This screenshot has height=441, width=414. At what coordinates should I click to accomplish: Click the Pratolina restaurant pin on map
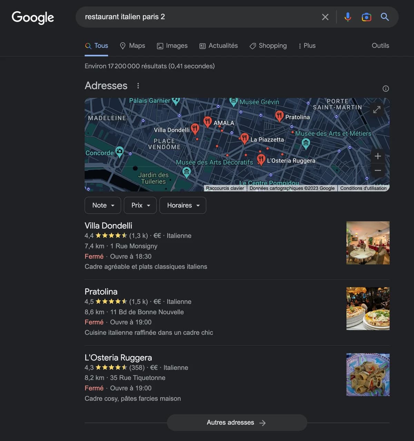point(279,116)
